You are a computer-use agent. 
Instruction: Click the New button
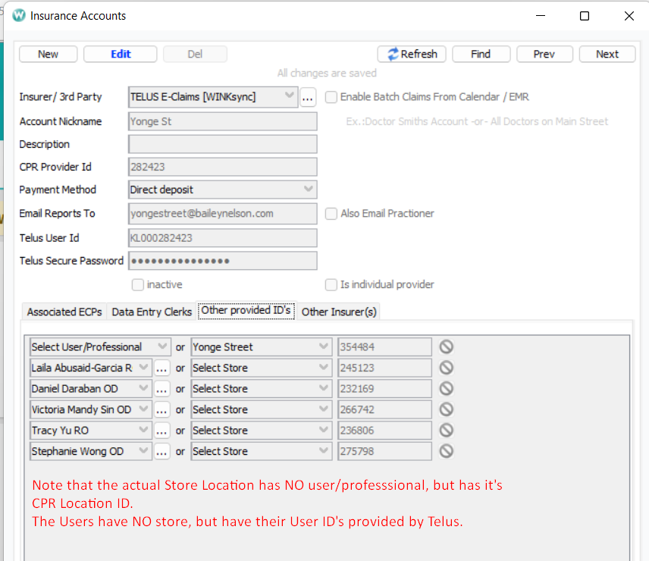(48, 54)
